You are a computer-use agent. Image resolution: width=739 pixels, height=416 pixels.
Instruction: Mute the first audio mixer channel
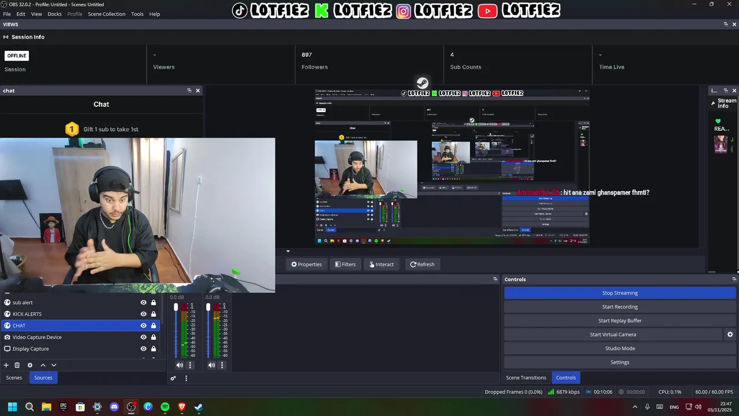180,365
